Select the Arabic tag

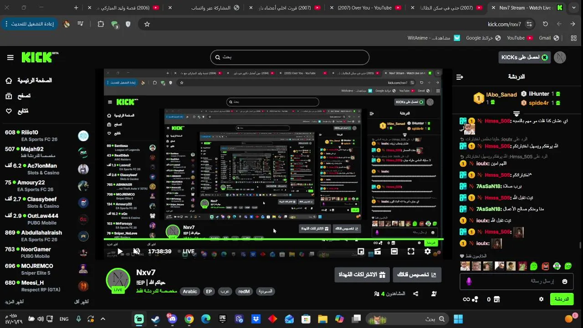(190, 292)
